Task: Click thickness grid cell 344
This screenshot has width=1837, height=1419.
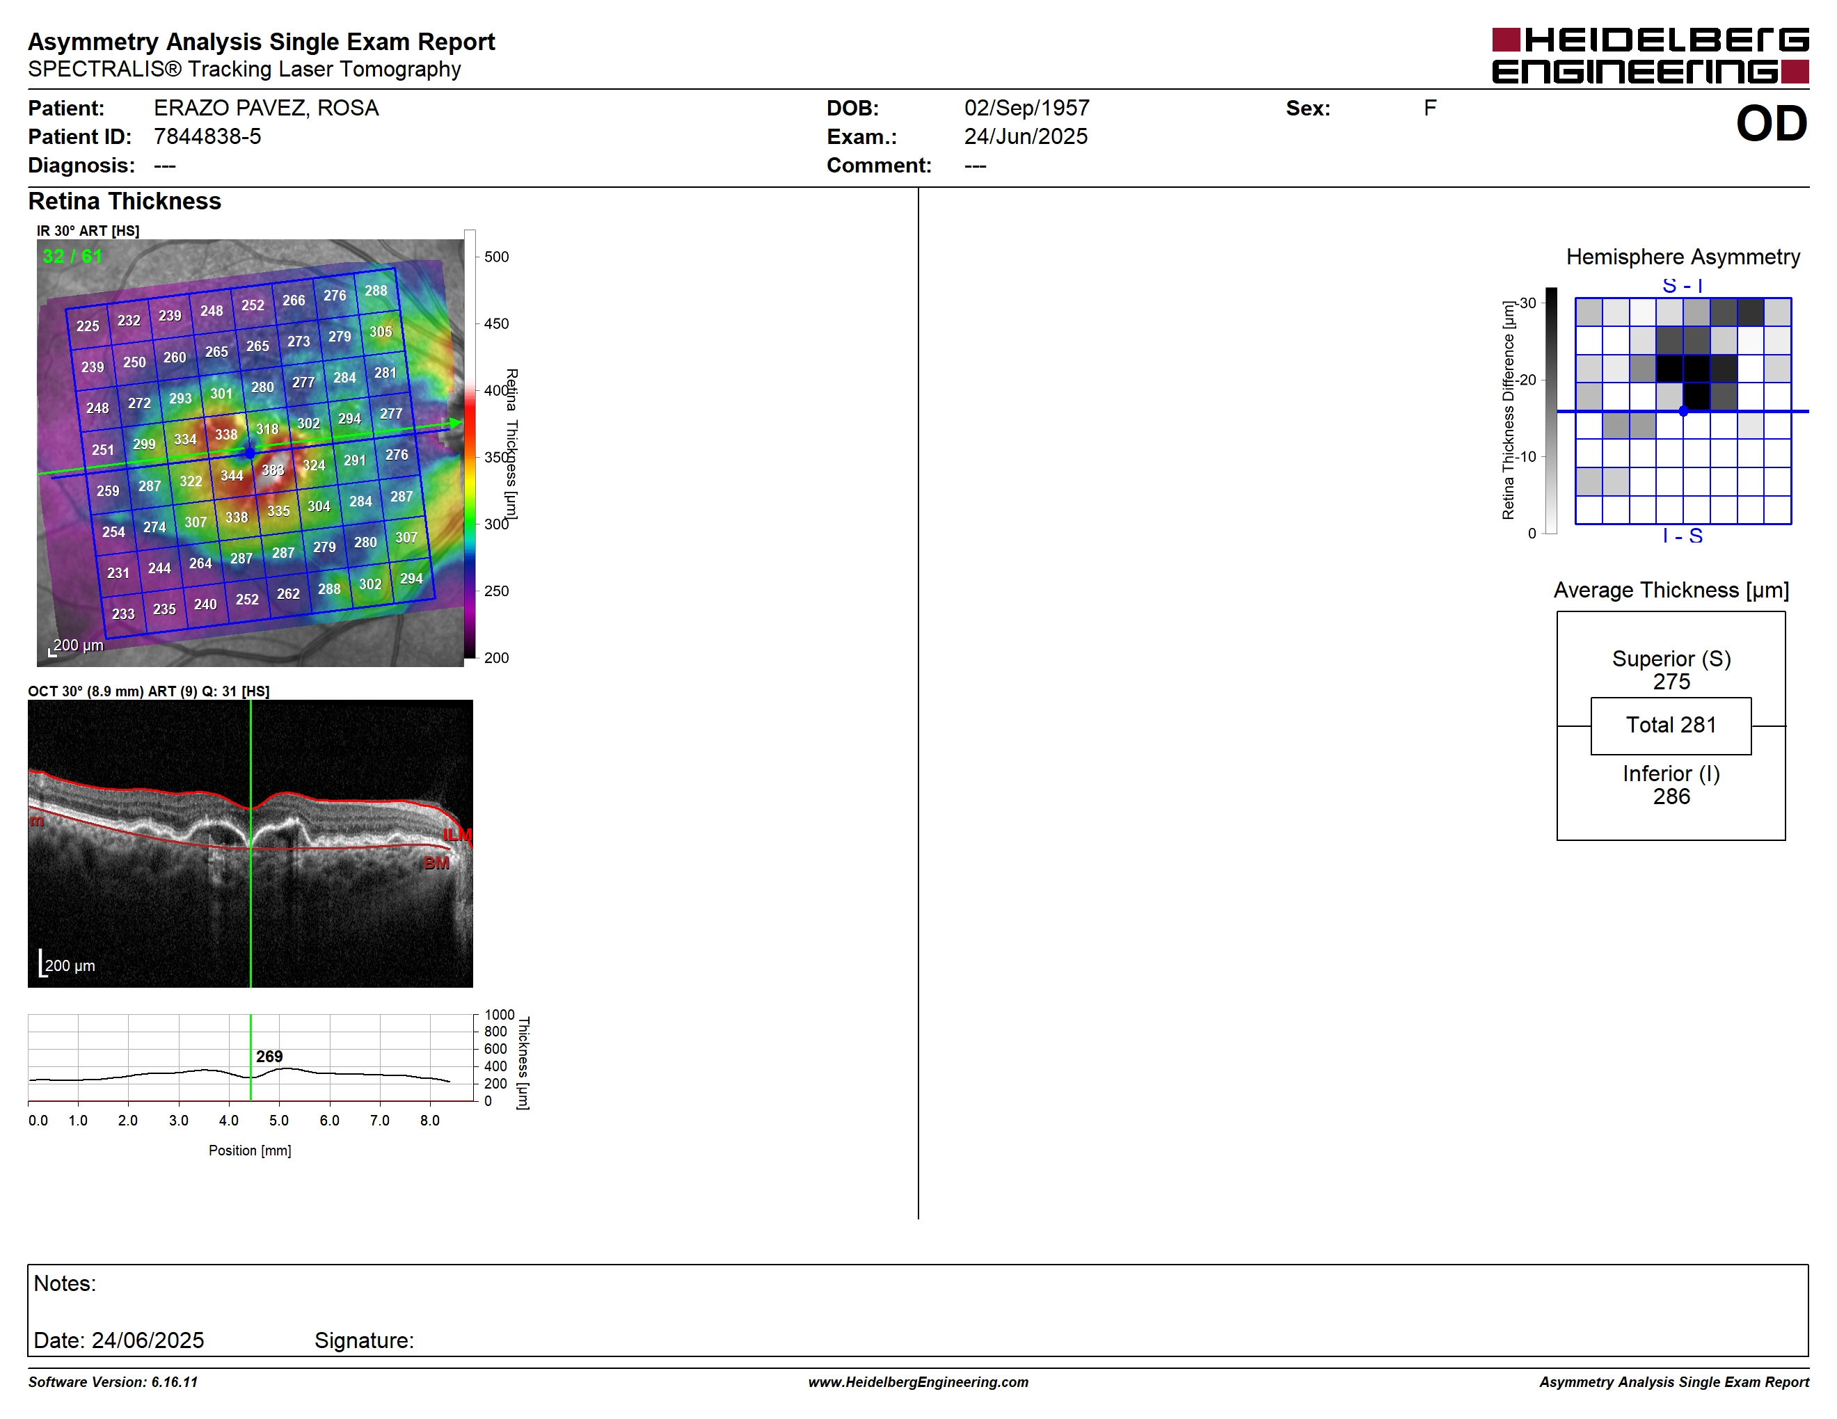Action: pos(231,476)
